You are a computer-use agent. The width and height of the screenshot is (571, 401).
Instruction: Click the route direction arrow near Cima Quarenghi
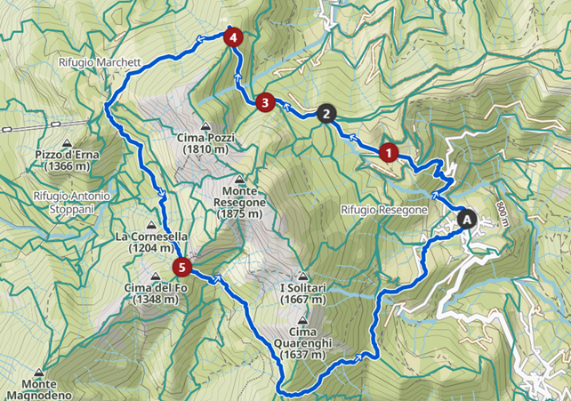(x=358, y=357)
